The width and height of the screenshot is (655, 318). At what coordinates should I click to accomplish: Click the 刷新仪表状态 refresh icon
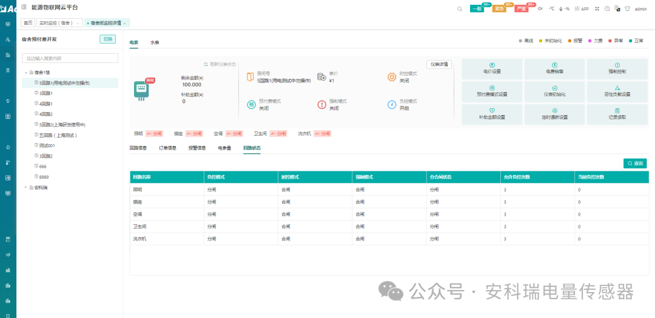(x=206, y=64)
